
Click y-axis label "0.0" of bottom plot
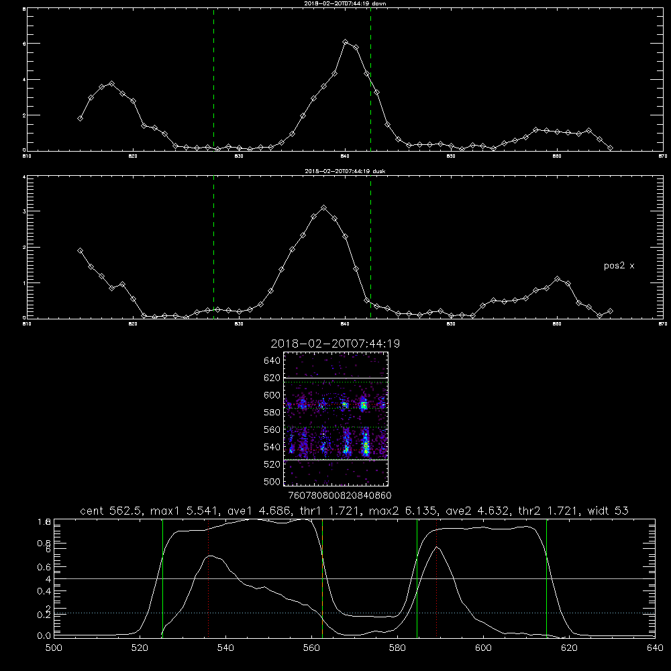(44, 635)
